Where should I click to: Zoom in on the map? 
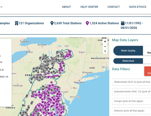pos(105,41)
